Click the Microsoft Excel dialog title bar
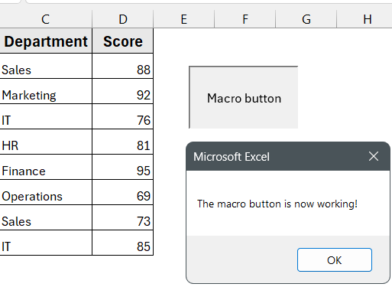This screenshot has height=287, width=392. (x=288, y=156)
